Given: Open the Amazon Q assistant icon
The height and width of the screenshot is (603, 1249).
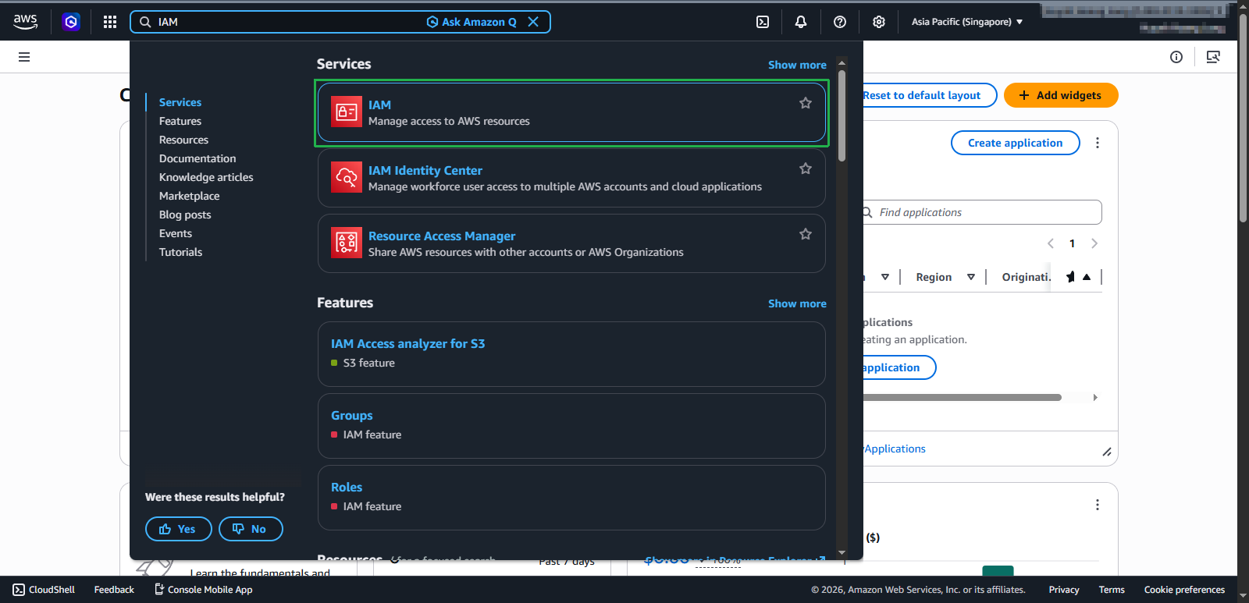Looking at the screenshot, I should point(71,22).
